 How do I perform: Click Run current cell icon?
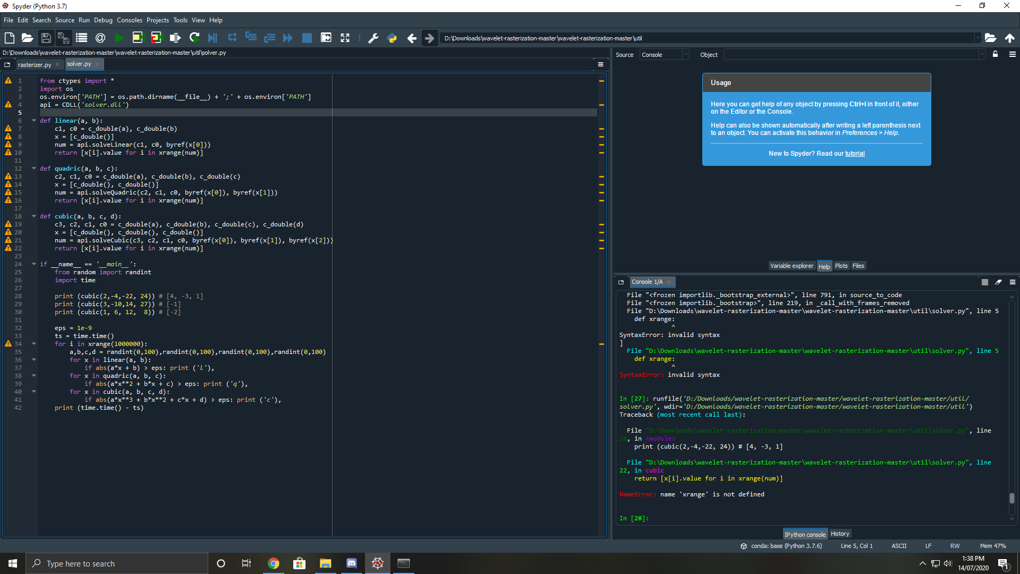click(138, 38)
